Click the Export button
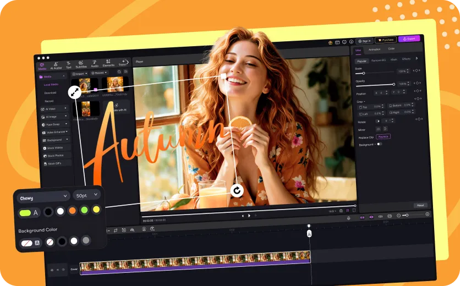This screenshot has height=286, width=460. 409,38
